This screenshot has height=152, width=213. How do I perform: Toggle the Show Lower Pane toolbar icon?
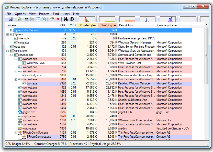[38, 19]
